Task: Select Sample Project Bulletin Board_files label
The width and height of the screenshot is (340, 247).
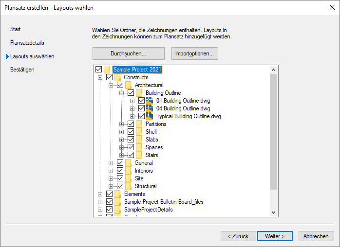Action: click(x=164, y=202)
